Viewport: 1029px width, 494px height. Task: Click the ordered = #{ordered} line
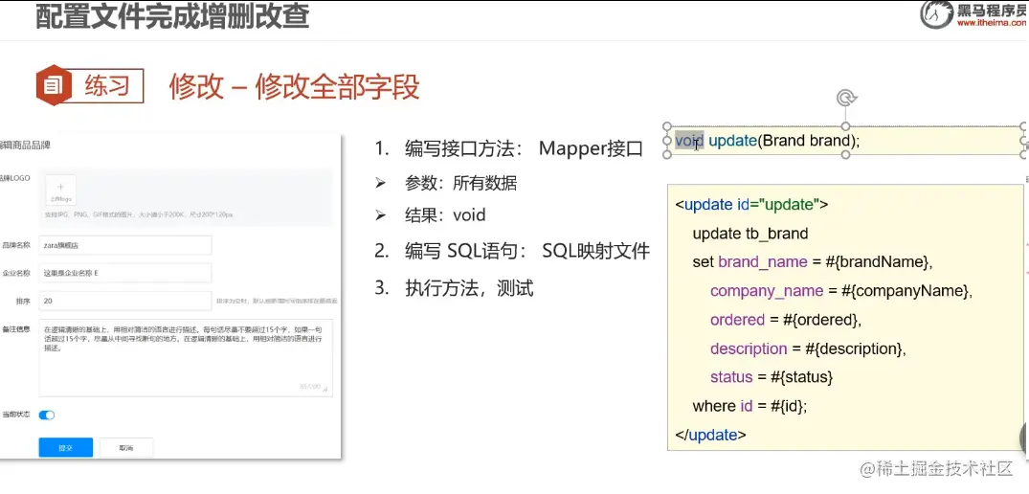tap(786, 320)
